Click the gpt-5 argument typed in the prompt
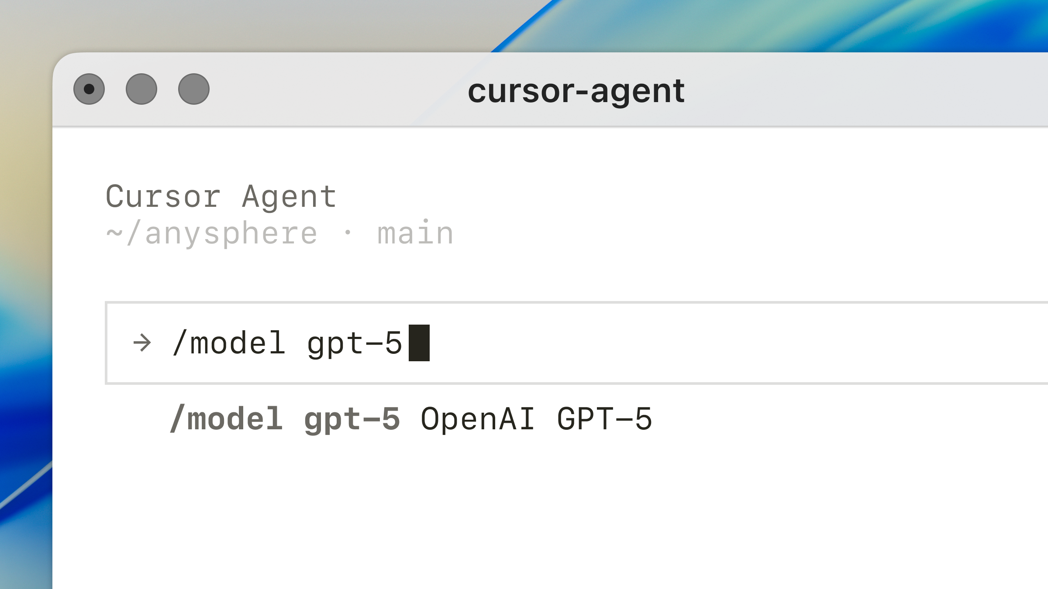This screenshot has height=589, width=1048. point(354,343)
